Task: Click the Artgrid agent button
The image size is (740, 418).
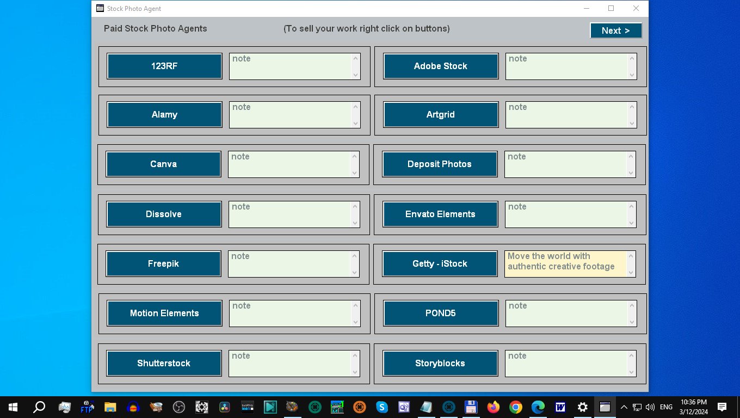Action: [441, 114]
